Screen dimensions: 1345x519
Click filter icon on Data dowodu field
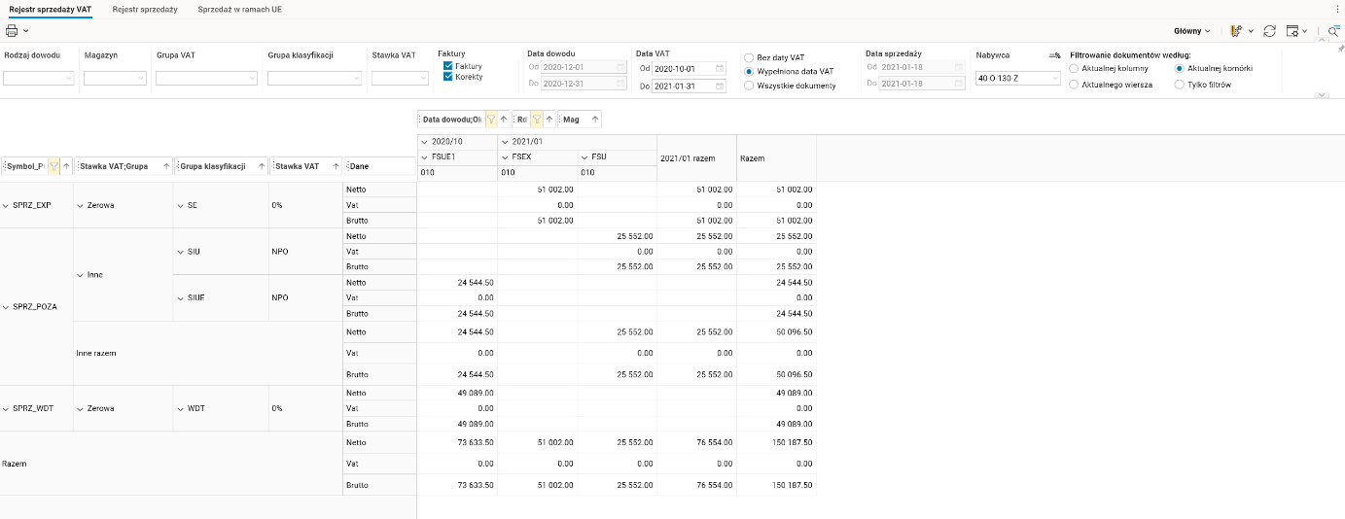tap(490, 120)
